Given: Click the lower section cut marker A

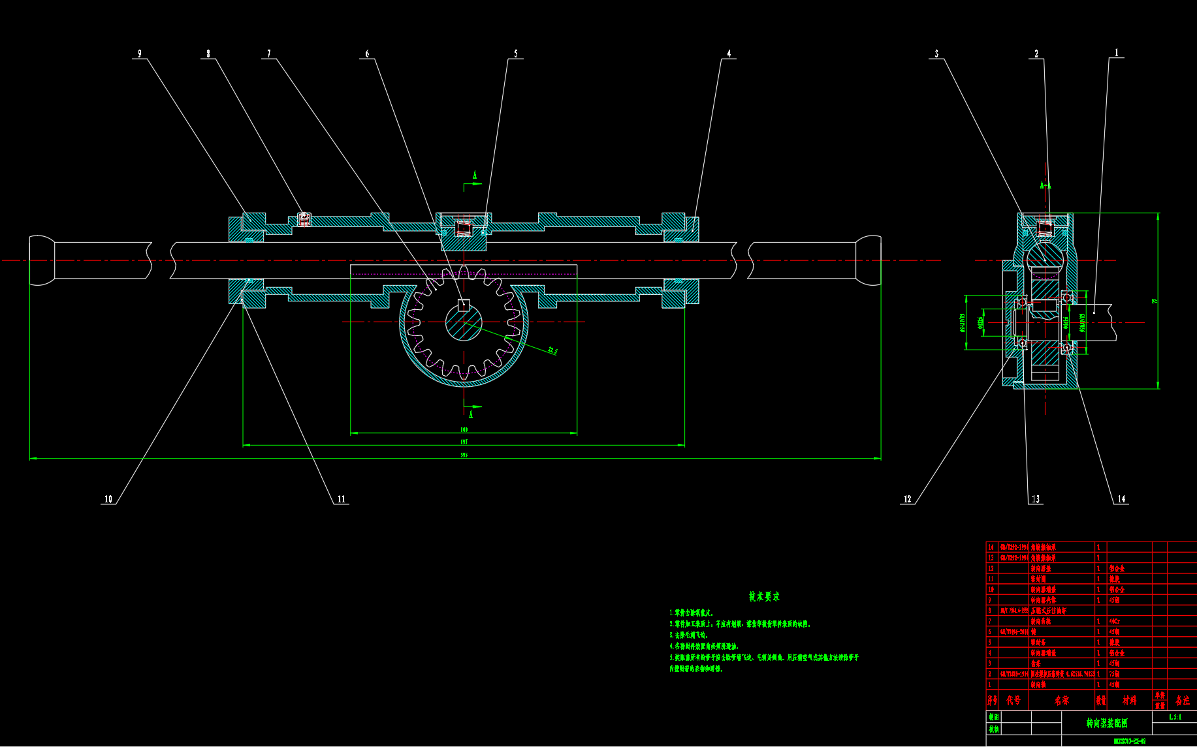Looking at the screenshot, I should pyautogui.click(x=471, y=414).
